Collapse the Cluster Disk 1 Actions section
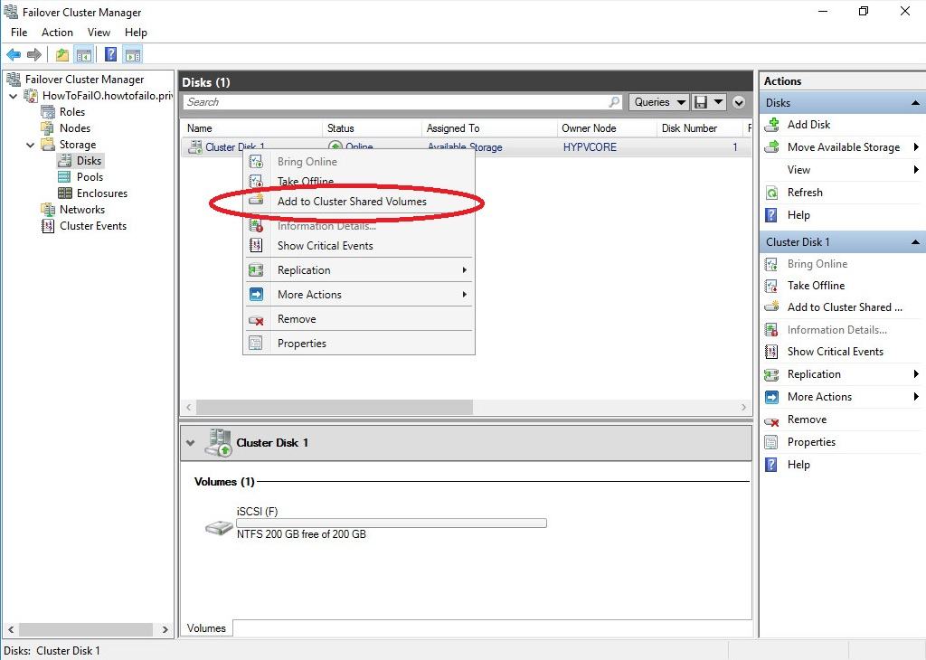The image size is (926, 660). (x=915, y=242)
